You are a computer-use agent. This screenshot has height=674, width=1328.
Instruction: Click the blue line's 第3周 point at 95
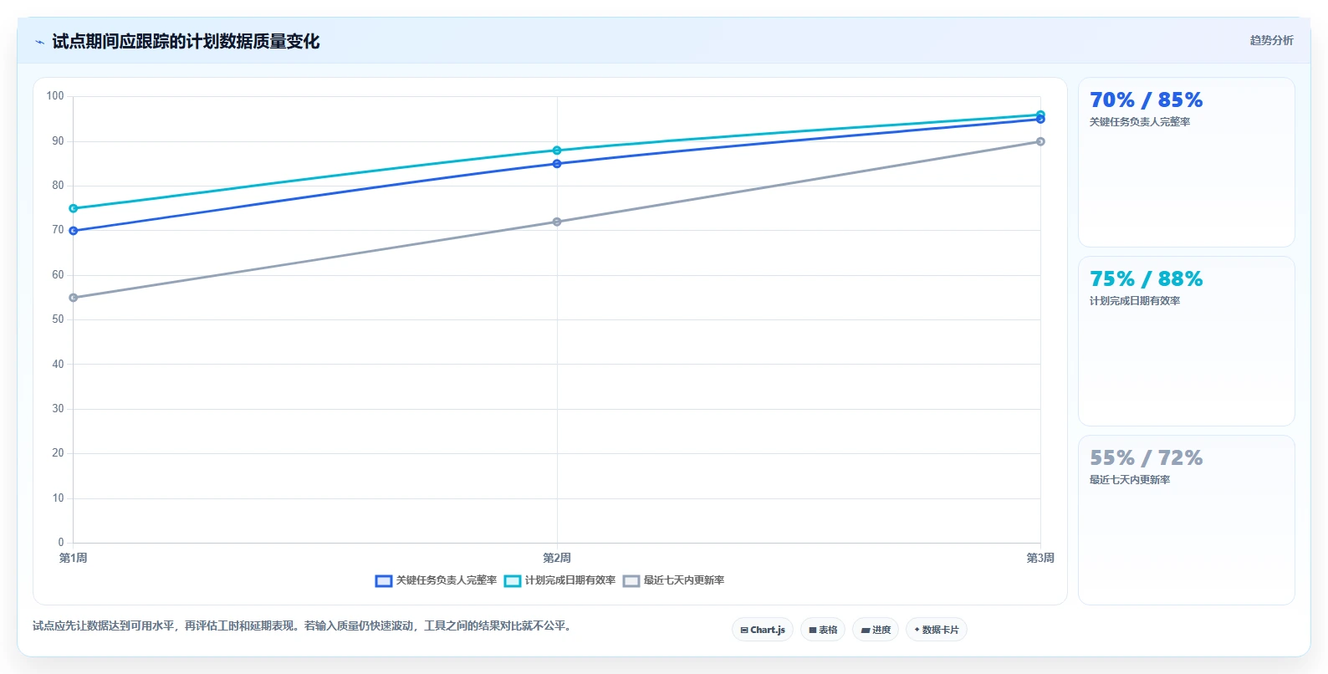(x=1040, y=120)
